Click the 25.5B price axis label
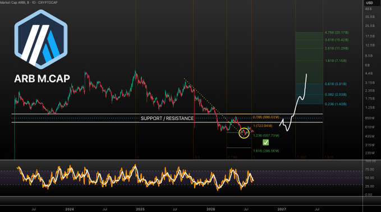This screenshot has height=212, width=381. pyautogui.click(x=370, y=25)
